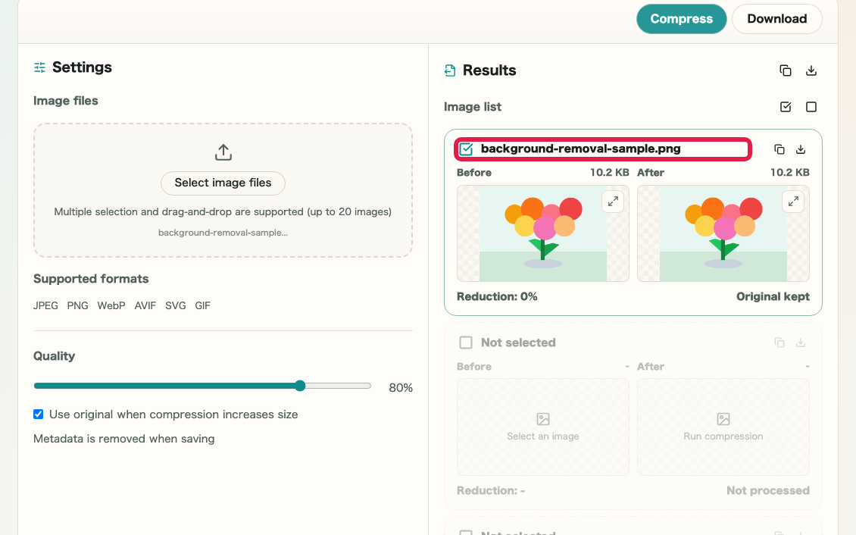This screenshot has width=856, height=535.
Task: Click the Run compression placeholder
Action: click(x=723, y=427)
